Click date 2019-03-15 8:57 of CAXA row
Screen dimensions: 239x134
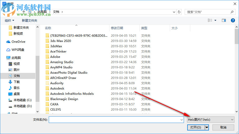(x=123, y=104)
